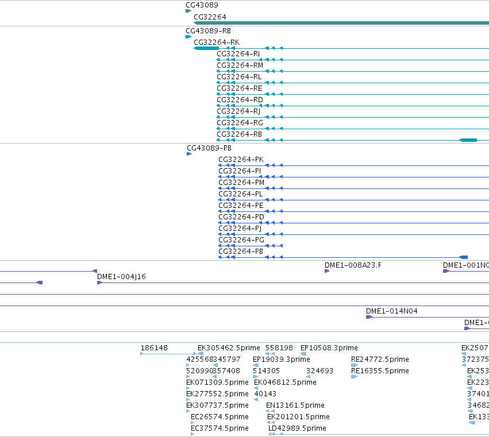The width and height of the screenshot is (489, 437).
Task: Click the EK277552.5prime EST label
Action: (217, 394)
